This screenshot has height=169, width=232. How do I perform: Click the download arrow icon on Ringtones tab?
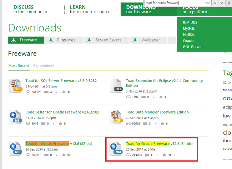51,40
